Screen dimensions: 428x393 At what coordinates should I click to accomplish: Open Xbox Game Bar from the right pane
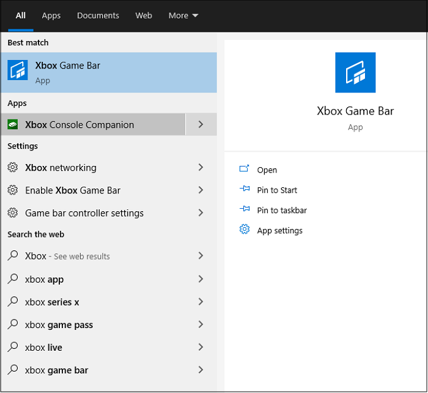click(267, 170)
